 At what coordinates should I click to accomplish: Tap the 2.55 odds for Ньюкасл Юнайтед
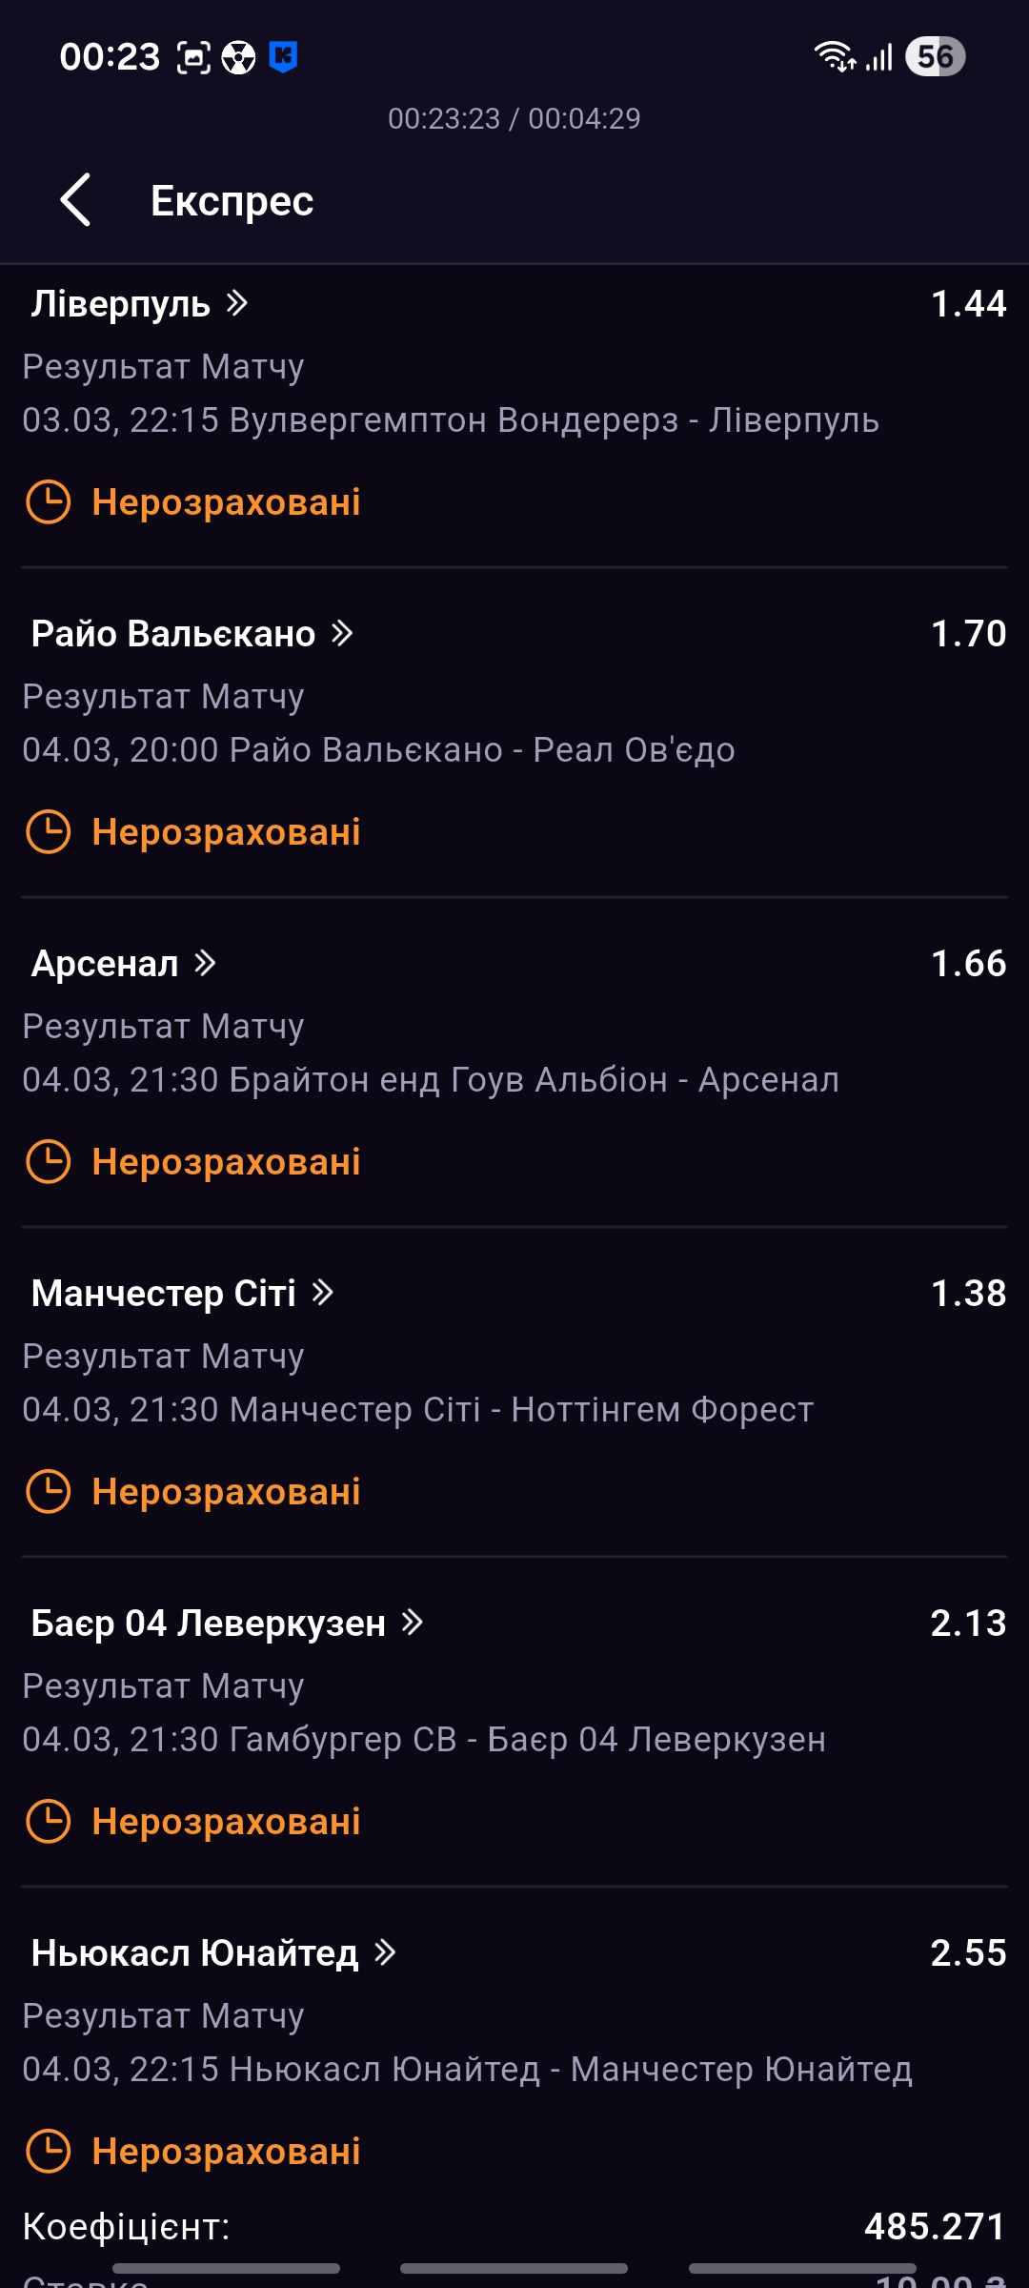(968, 1953)
